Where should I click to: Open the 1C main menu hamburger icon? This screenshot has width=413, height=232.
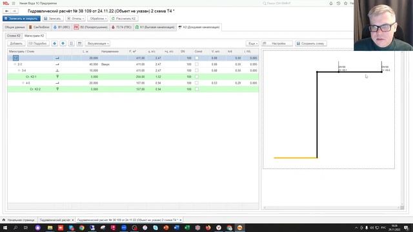click(x=14, y=3)
